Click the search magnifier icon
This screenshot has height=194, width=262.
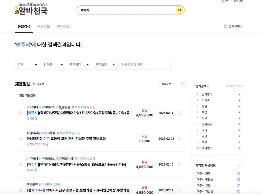pyautogui.click(x=179, y=10)
